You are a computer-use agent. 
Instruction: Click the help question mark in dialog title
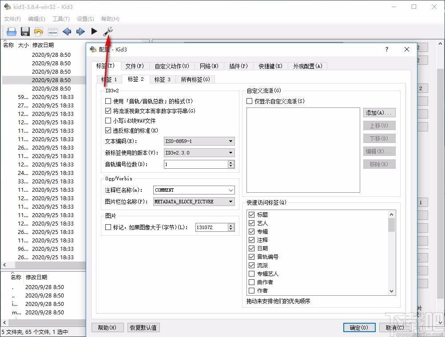point(386,49)
